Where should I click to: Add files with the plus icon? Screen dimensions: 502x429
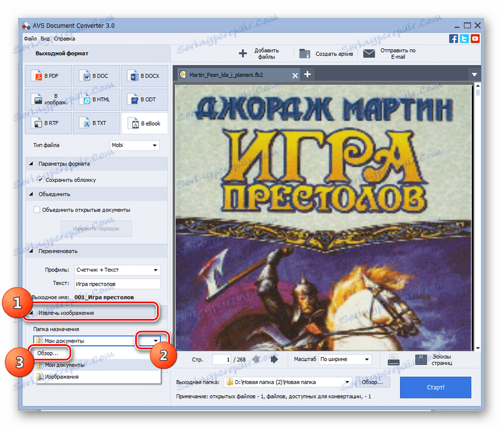coord(243,53)
